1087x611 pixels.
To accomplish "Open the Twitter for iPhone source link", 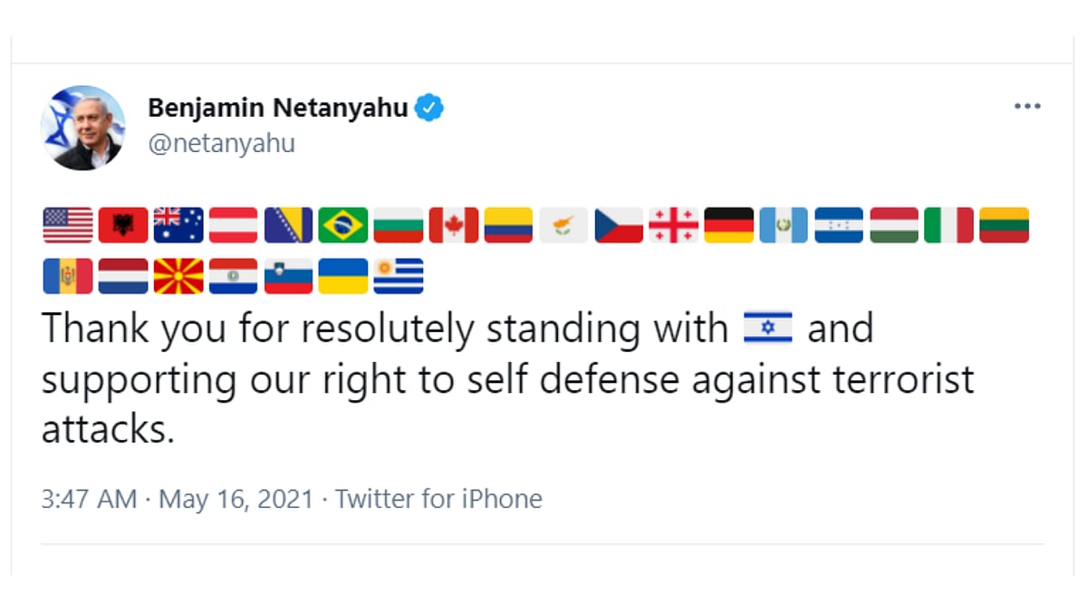I will [x=438, y=499].
